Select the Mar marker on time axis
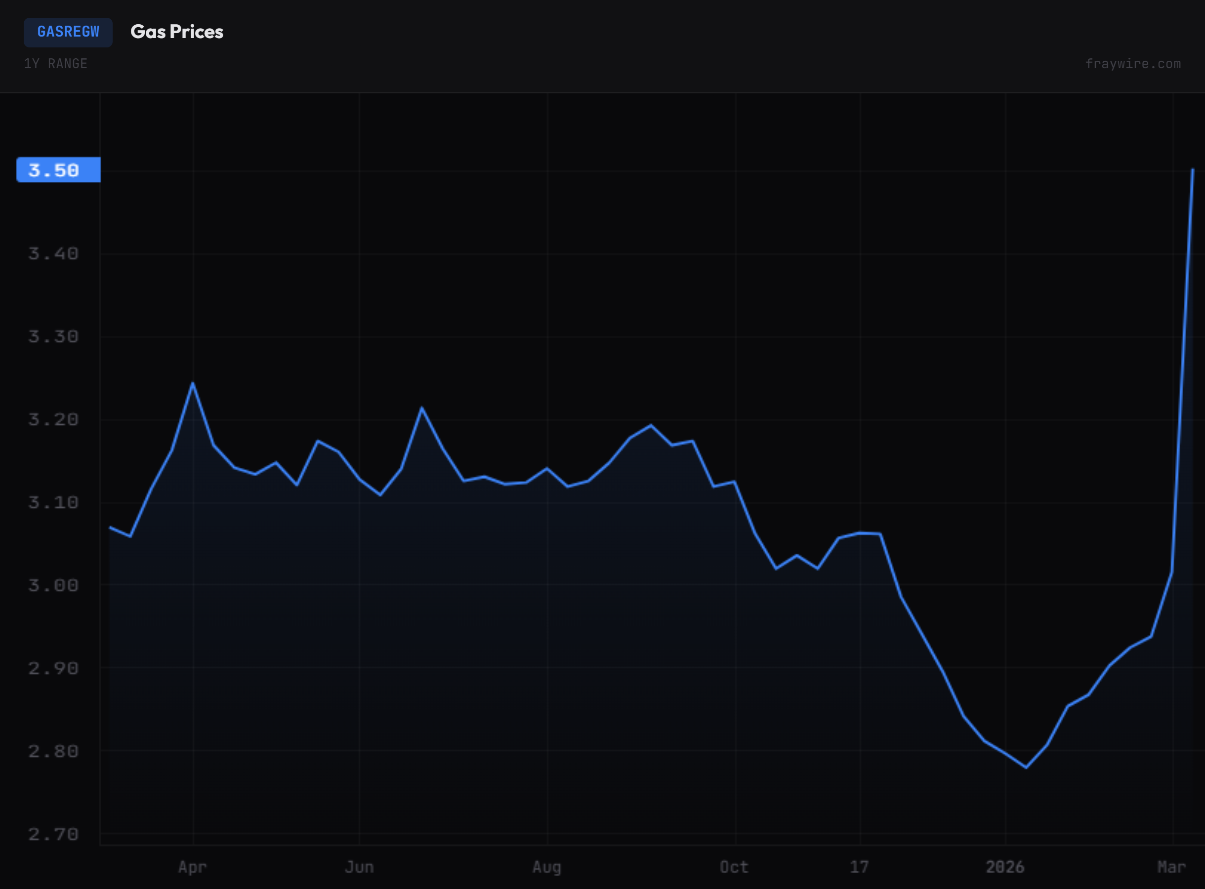The height and width of the screenshot is (889, 1205). pos(1171,867)
